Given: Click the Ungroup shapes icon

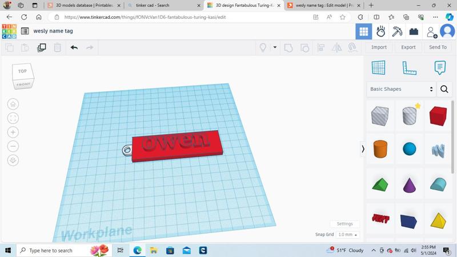Looking at the screenshot, I should point(305,47).
